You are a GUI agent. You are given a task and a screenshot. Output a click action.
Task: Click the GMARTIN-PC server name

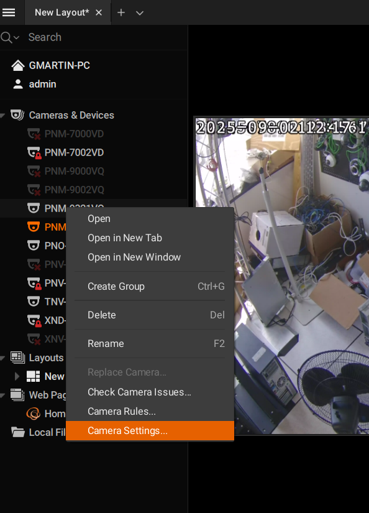click(60, 65)
